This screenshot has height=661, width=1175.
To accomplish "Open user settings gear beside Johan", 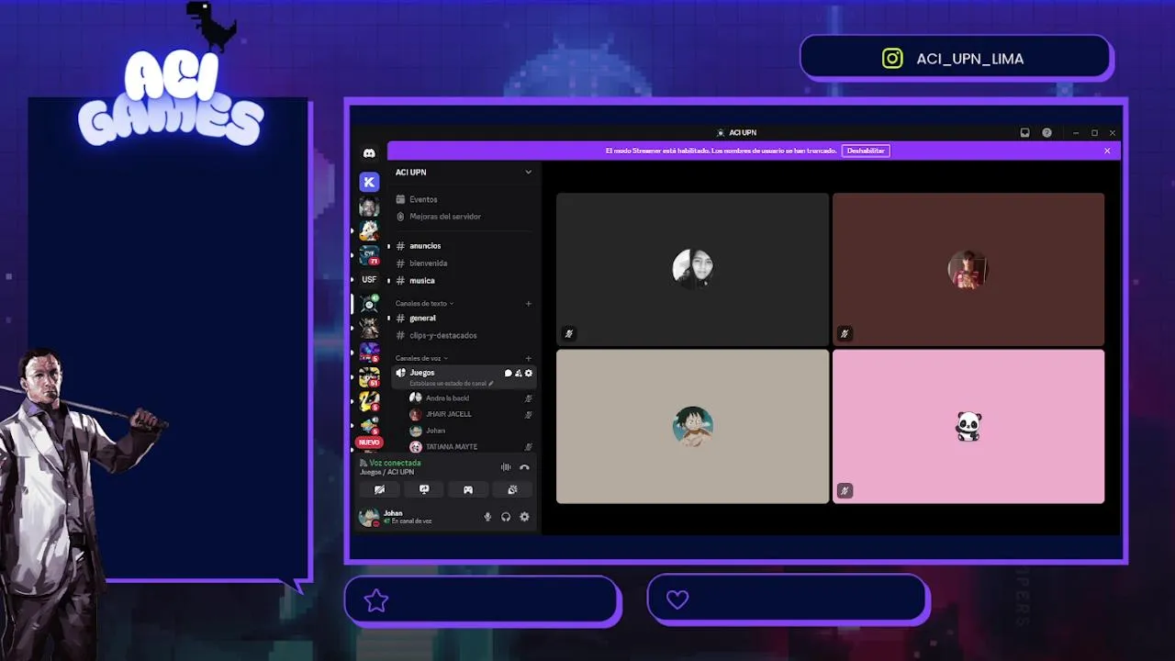I will click(524, 517).
